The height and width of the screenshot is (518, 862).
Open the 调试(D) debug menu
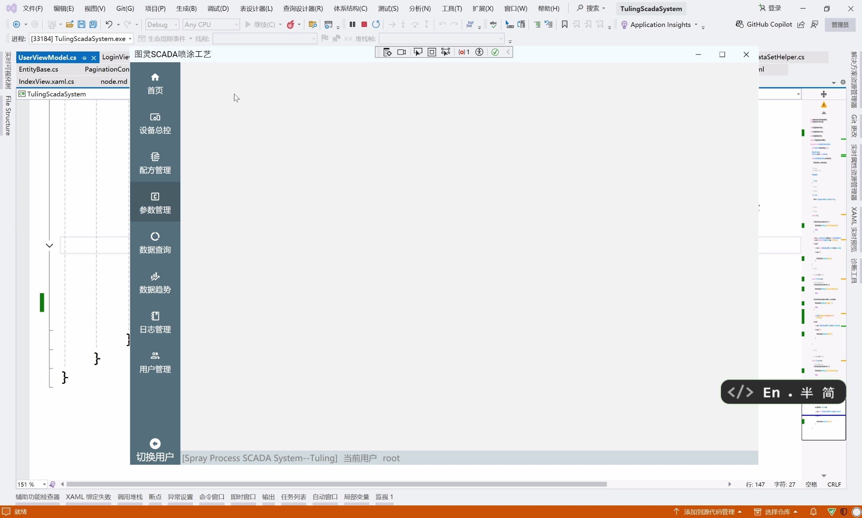click(x=218, y=8)
